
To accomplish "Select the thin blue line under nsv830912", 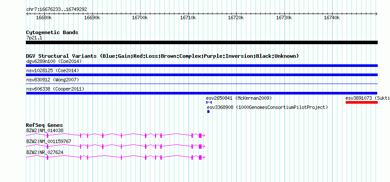I will [202, 84].
